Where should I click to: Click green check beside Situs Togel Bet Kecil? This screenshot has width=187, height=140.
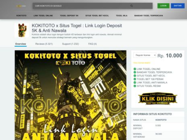tap(135, 76)
